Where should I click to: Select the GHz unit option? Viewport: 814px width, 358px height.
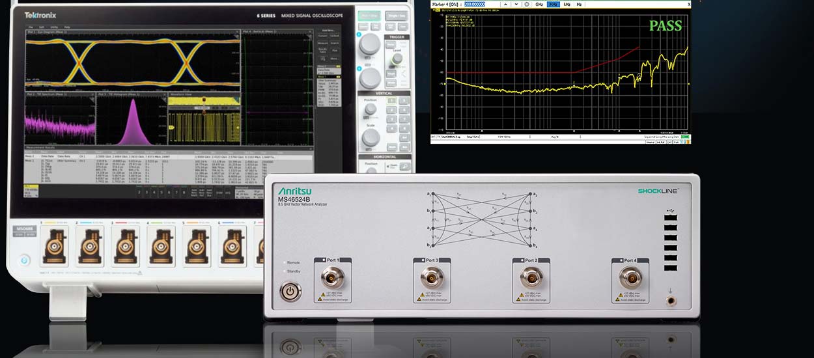pos(539,4)
